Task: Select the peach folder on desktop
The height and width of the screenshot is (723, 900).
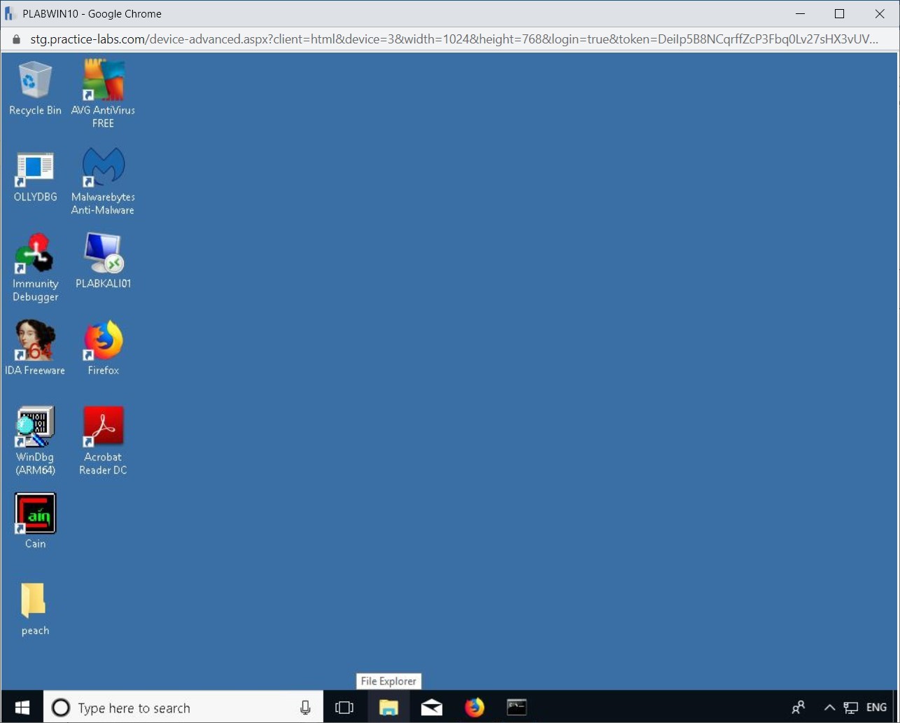Action: click(x=35, y=601)
